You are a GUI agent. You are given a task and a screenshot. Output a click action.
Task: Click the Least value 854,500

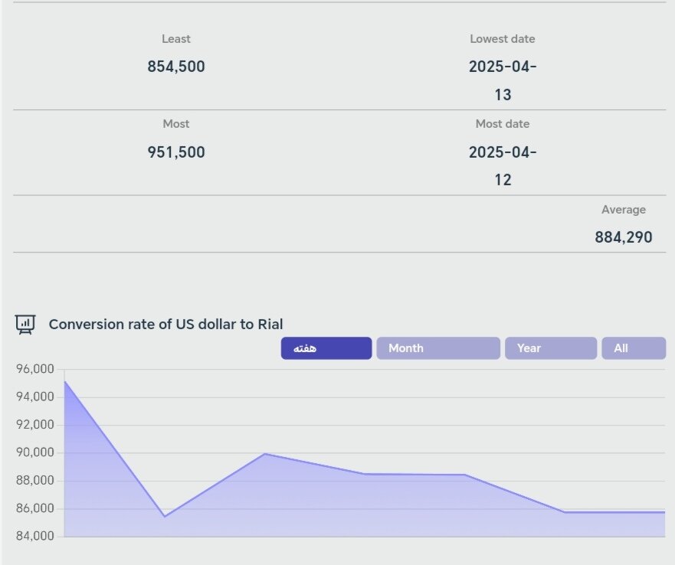pyautogui.click(x=176, y=67)
